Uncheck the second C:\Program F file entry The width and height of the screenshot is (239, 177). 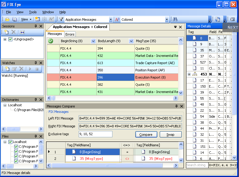click(16, 152)
